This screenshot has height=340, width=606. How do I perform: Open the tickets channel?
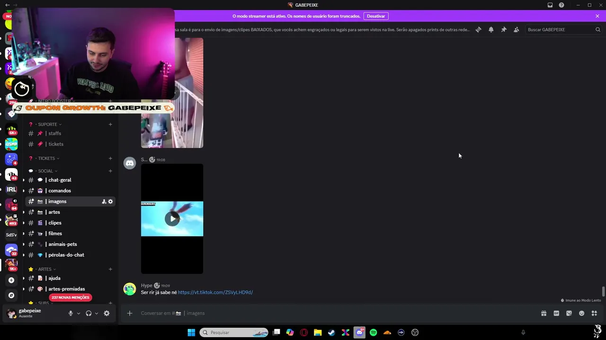click(x=71, y=144)
